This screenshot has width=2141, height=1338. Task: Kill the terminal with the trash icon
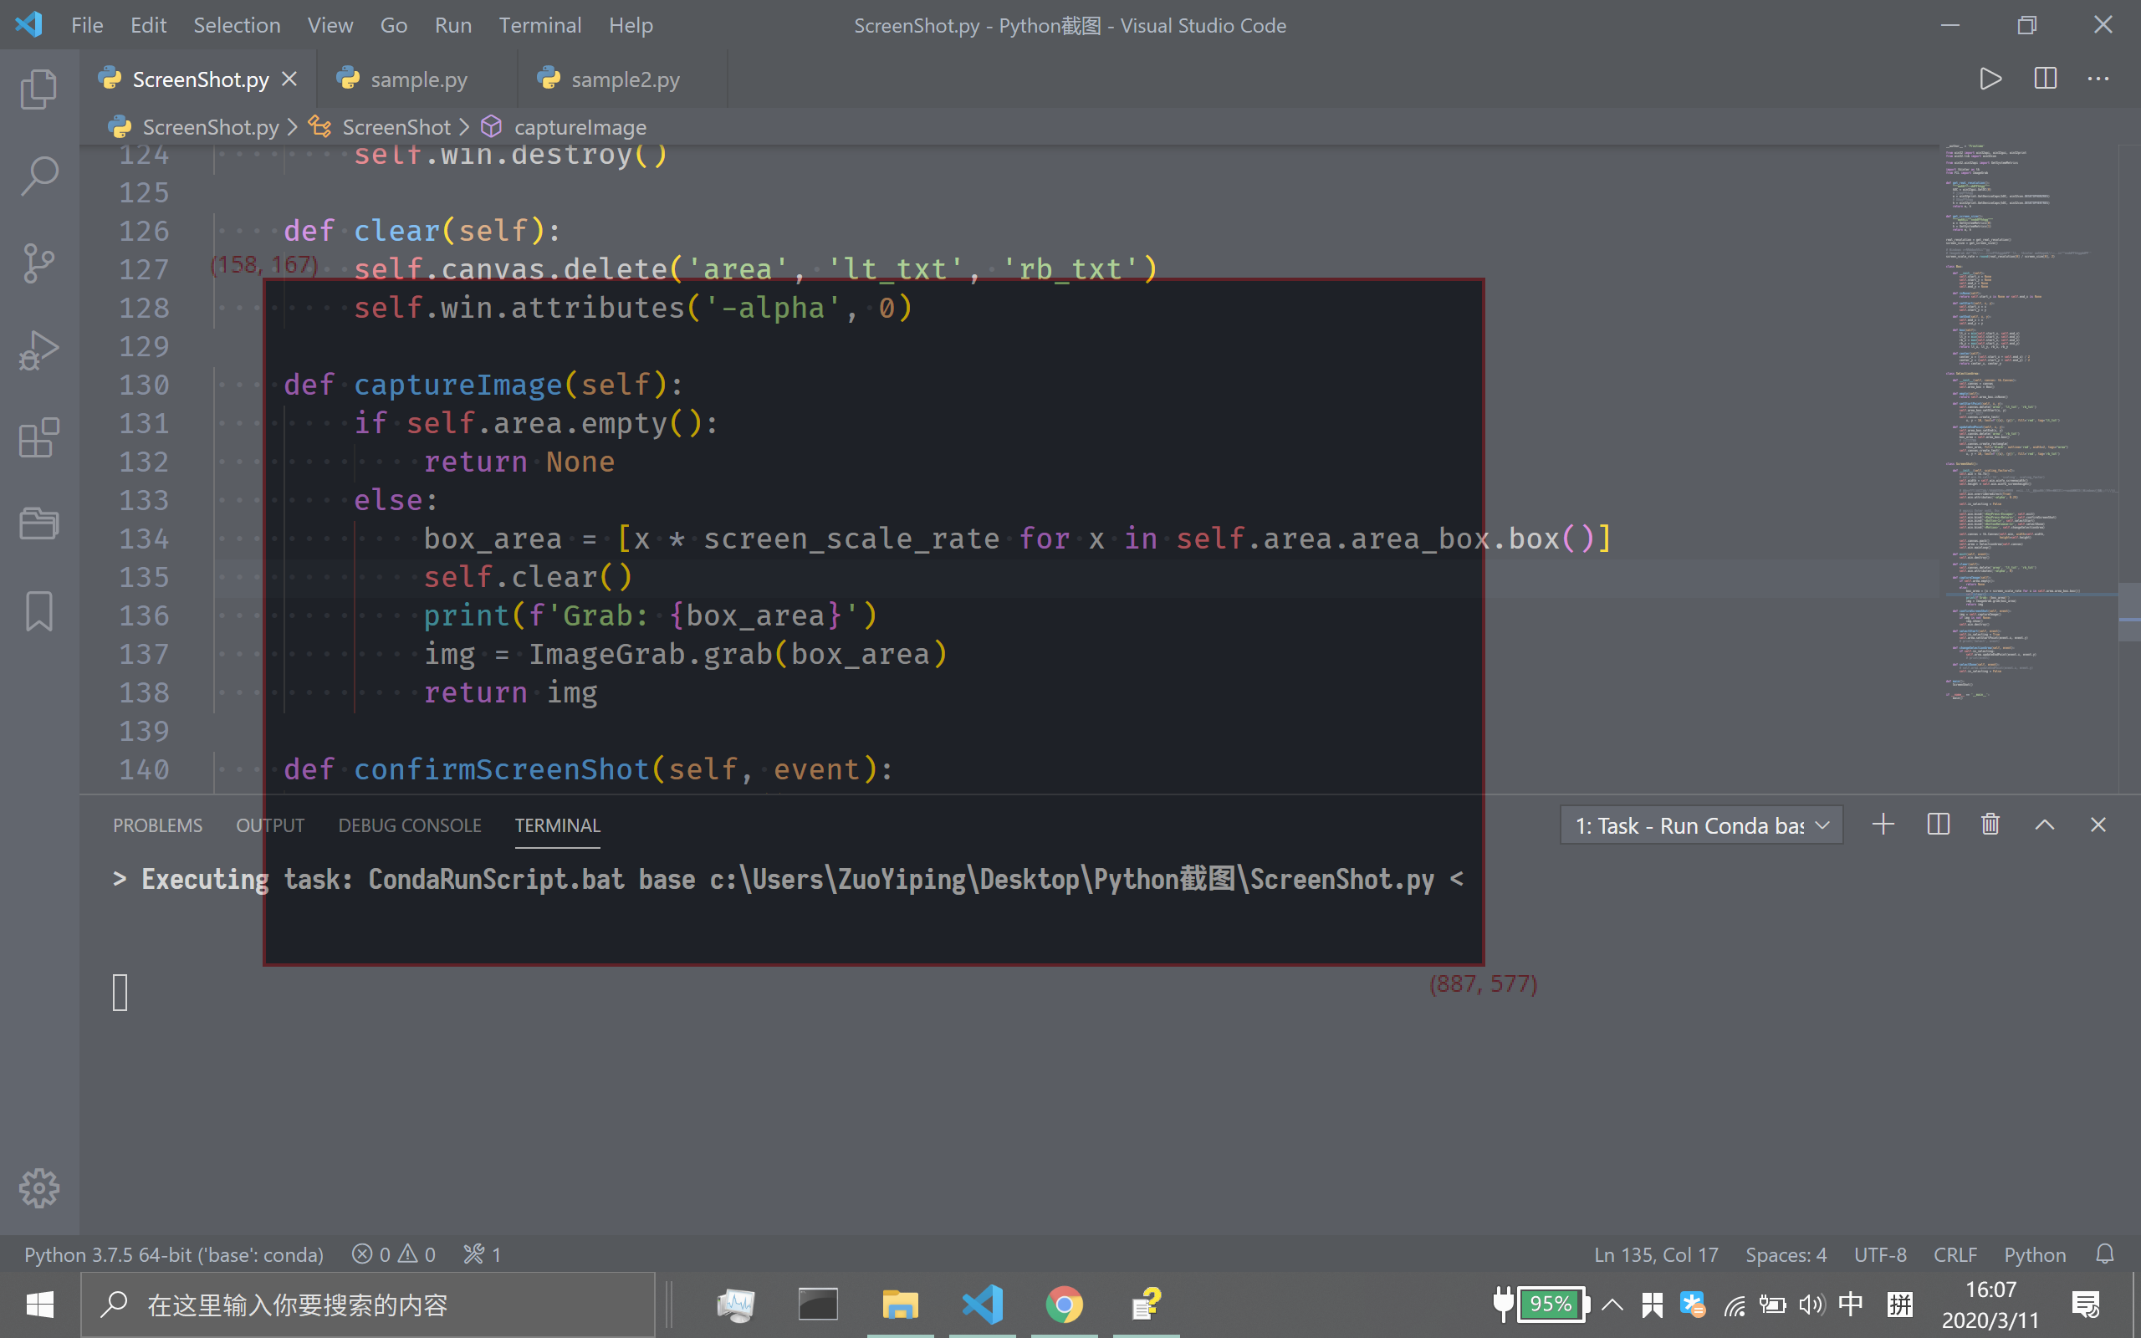pyautogui.click(x=1990, y=824)
